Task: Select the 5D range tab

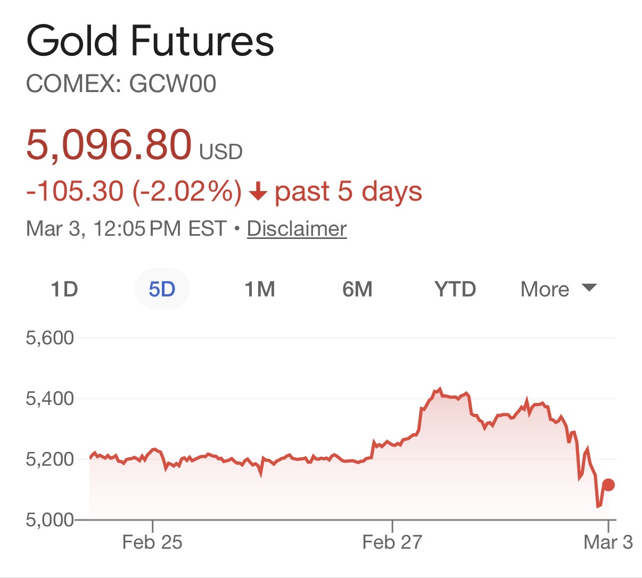Action: point(162,290)
